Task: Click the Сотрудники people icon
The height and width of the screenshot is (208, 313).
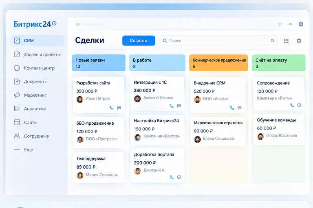Action: [17, 136]
